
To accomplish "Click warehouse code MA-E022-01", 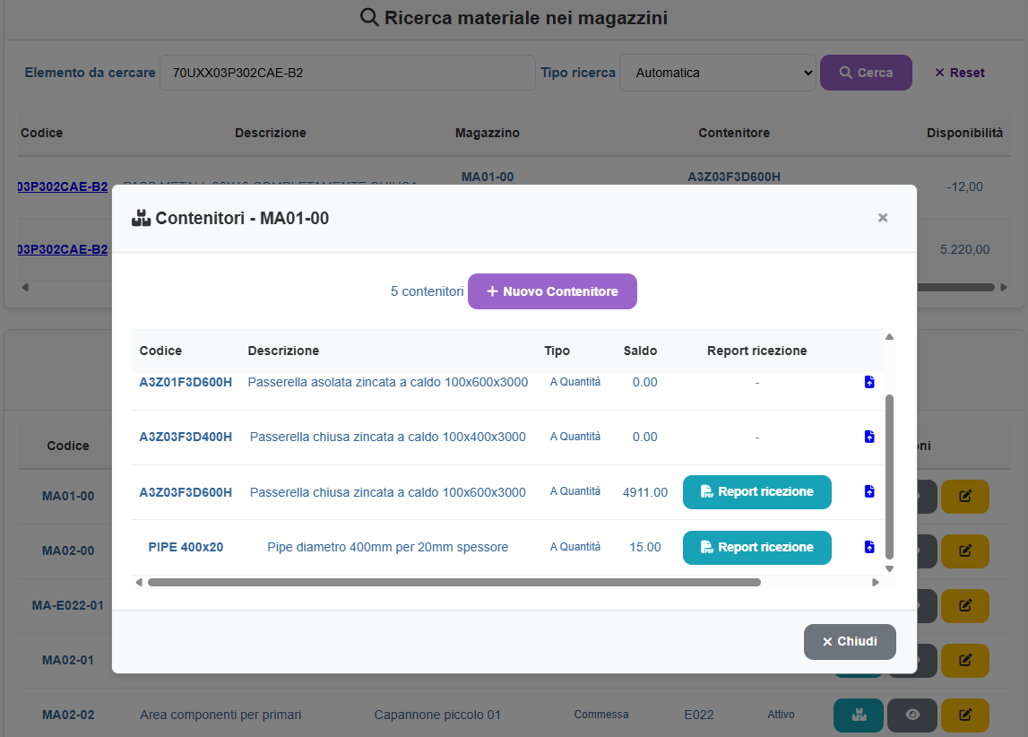I will click(68, 605).
